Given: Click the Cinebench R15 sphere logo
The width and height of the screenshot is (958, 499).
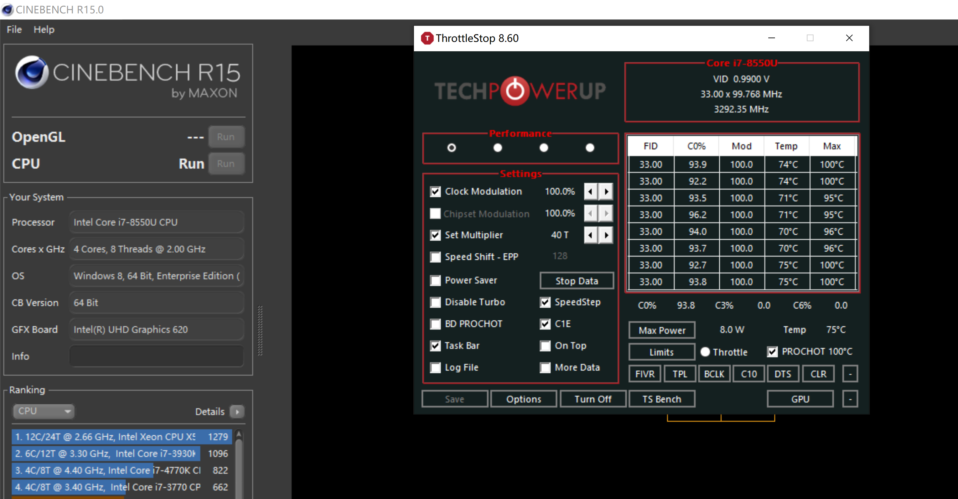Looking at the screenshot, I should coord(32,72).
